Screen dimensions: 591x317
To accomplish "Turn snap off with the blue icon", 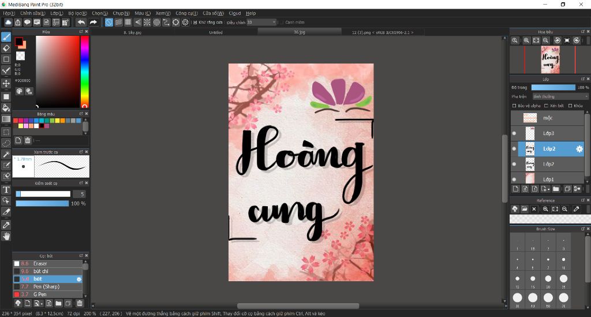I will point(109,23).
